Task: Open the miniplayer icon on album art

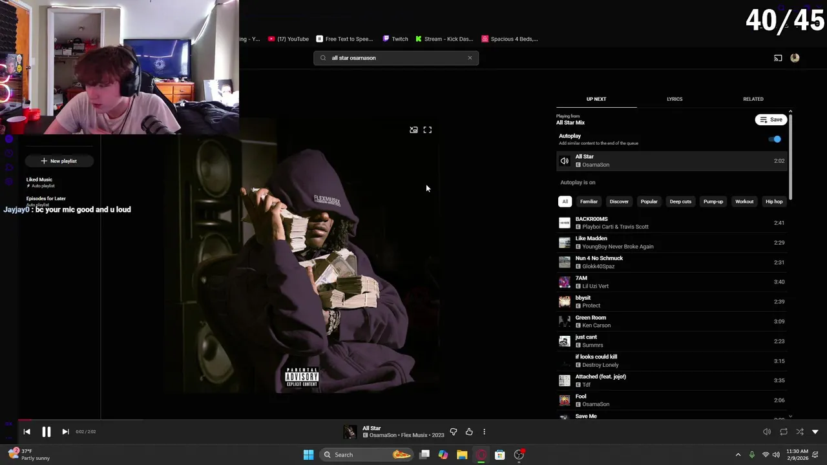Action: click(x=413, y=130)
